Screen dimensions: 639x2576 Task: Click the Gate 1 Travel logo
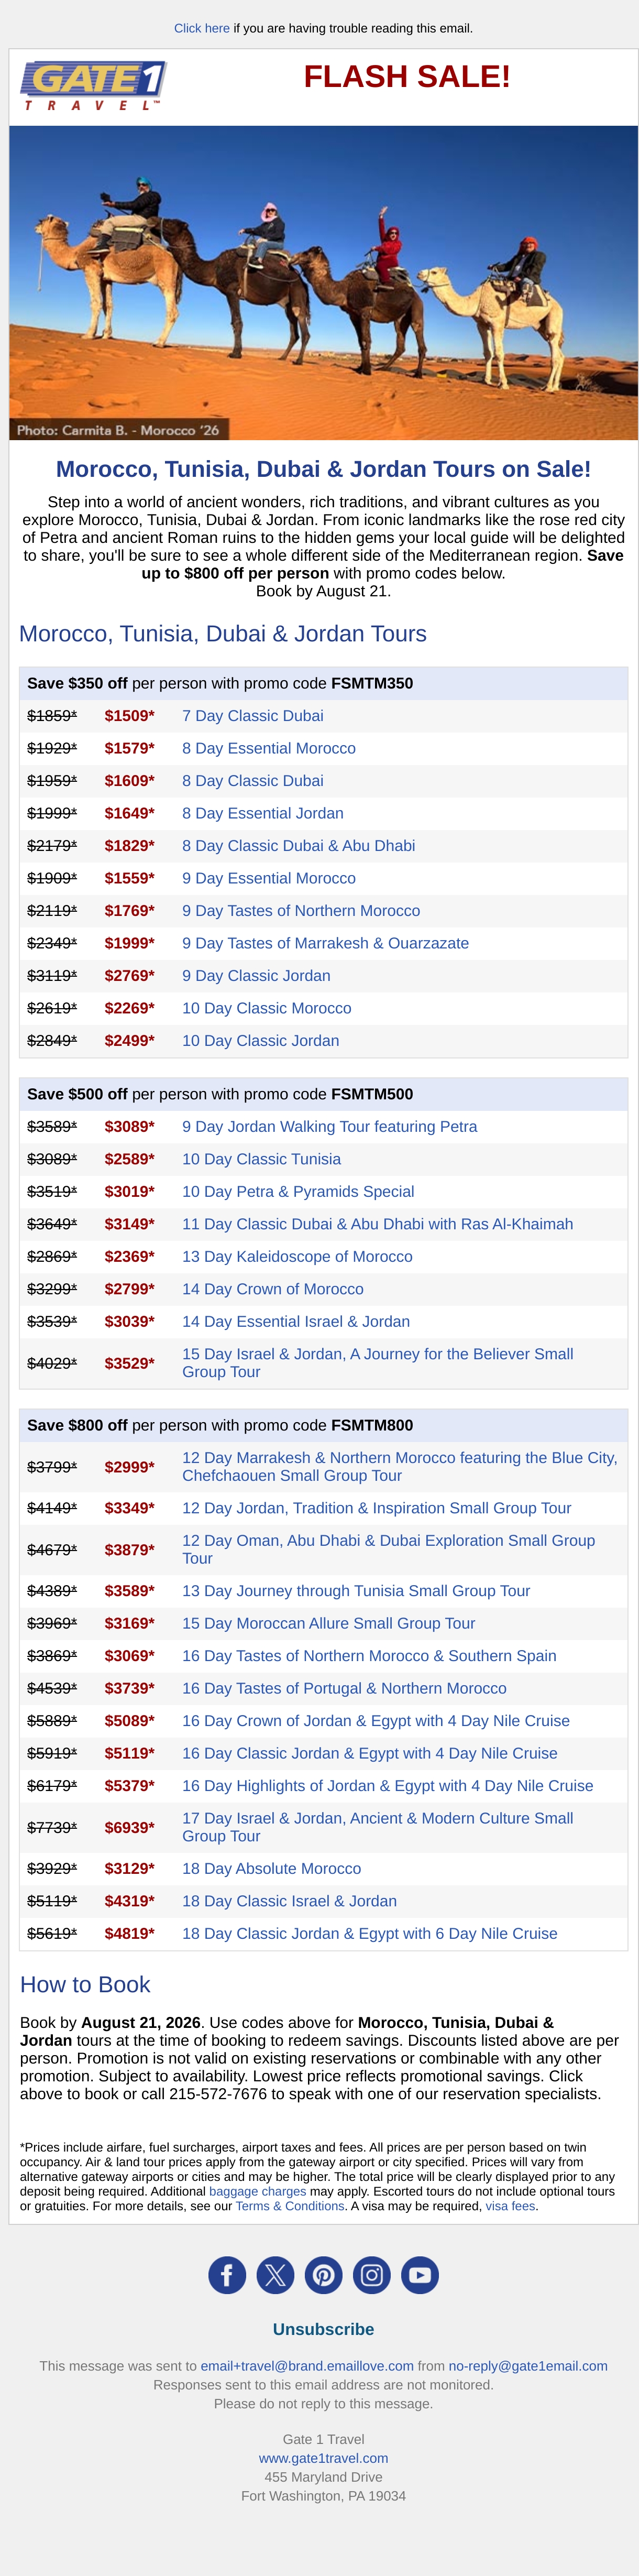pyautogui.click(x=93, y=86)
